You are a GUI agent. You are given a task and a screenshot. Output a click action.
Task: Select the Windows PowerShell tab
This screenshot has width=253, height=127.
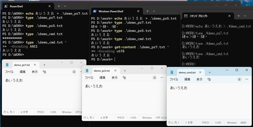pyautogui.click(x=117, y=11)
